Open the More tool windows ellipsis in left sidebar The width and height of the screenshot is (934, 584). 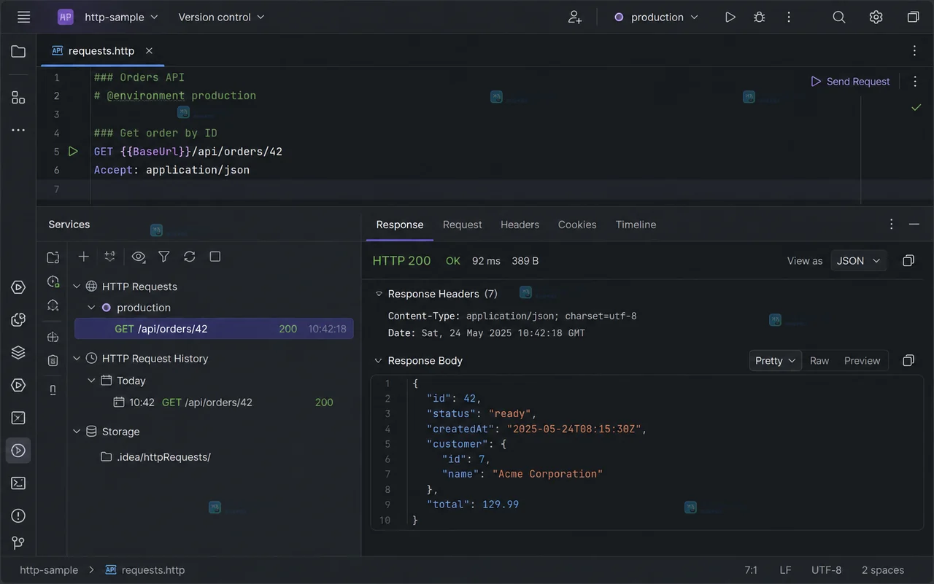coord(18,130)
